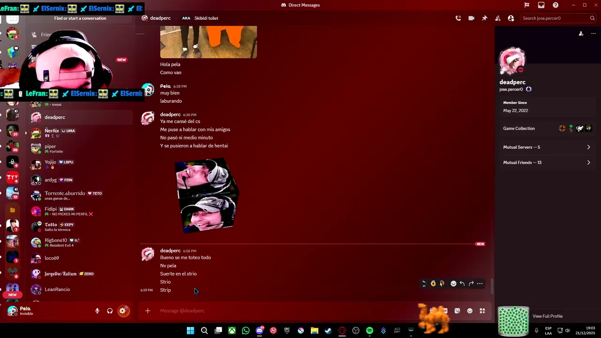This screenshot has width=601, height=338.
Task: Click the chat scrollbar thumb
Action: 492,286
